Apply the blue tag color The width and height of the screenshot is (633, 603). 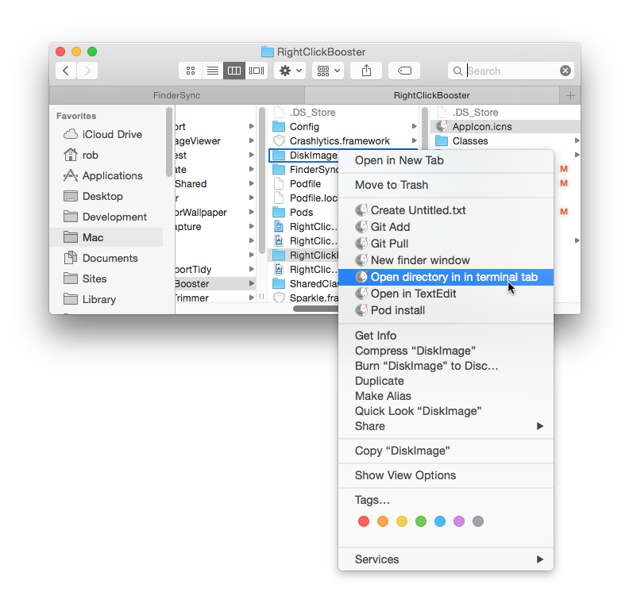coord(440,521)
